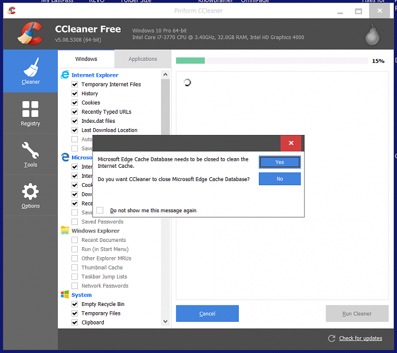This screenshot has height=353, width=397.
Task: Tick Do not show me this message again
Action: (x=100, y=210)
